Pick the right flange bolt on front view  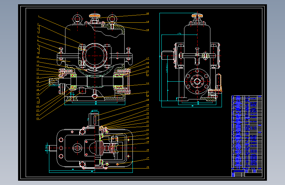click(x=129, y=54)
